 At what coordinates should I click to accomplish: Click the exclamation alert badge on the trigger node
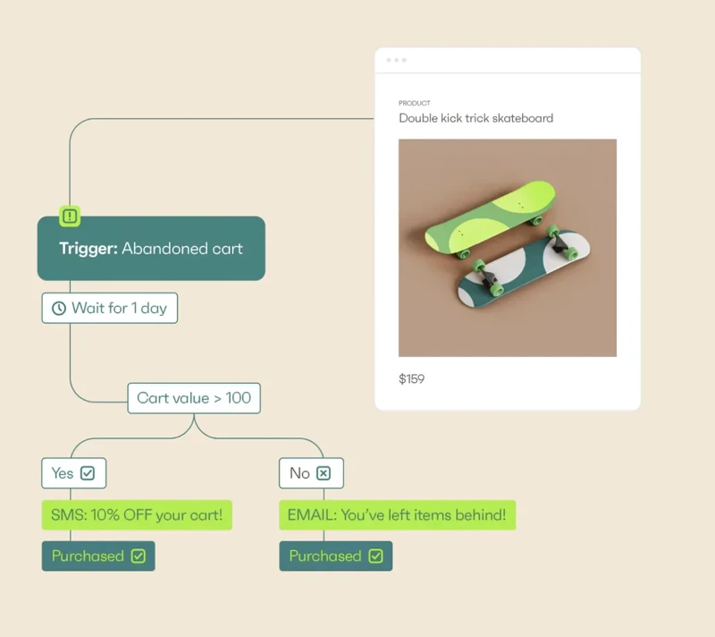[70, 216]
